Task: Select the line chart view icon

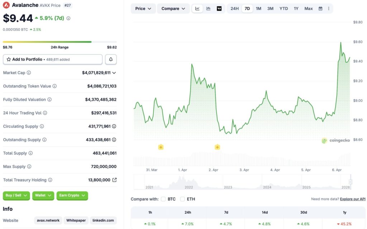Action: click(197, 8)
